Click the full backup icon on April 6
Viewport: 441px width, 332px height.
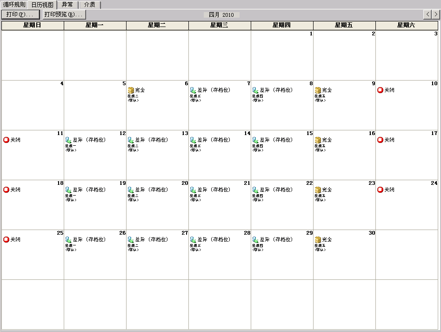(x=131, y=90)
